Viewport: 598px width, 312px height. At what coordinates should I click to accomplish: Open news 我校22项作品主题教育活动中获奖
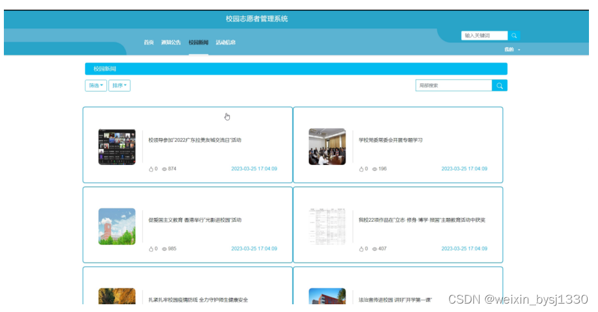[422, 220]
